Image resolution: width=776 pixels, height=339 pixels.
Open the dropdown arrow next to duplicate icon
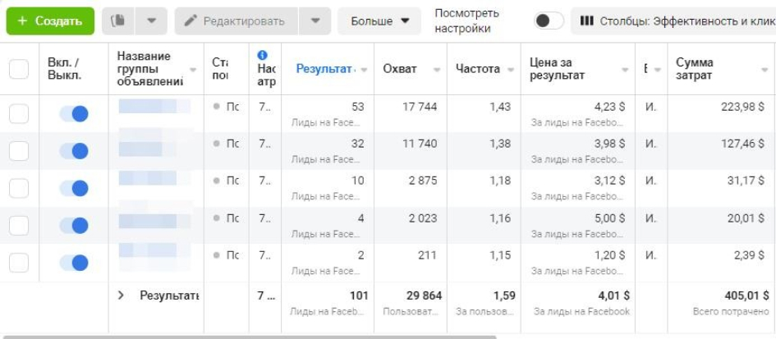point(151,21)
